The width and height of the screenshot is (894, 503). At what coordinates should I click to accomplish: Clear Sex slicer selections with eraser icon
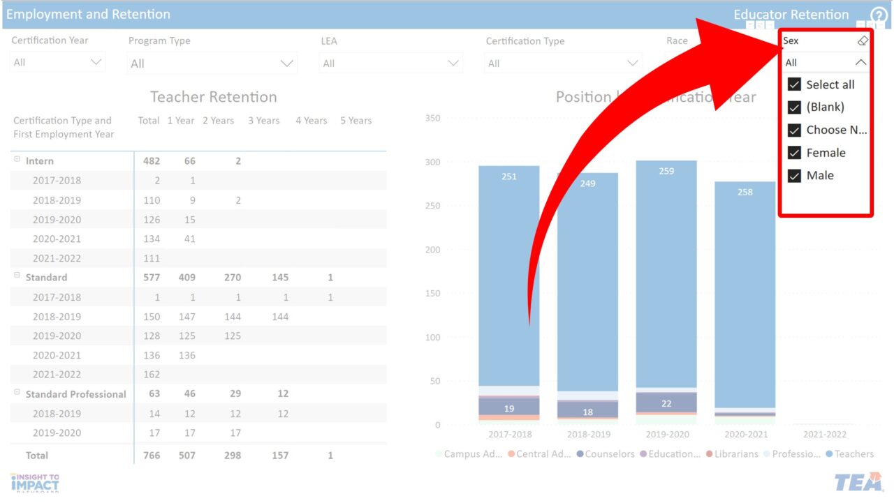click(x=863, y=41)
